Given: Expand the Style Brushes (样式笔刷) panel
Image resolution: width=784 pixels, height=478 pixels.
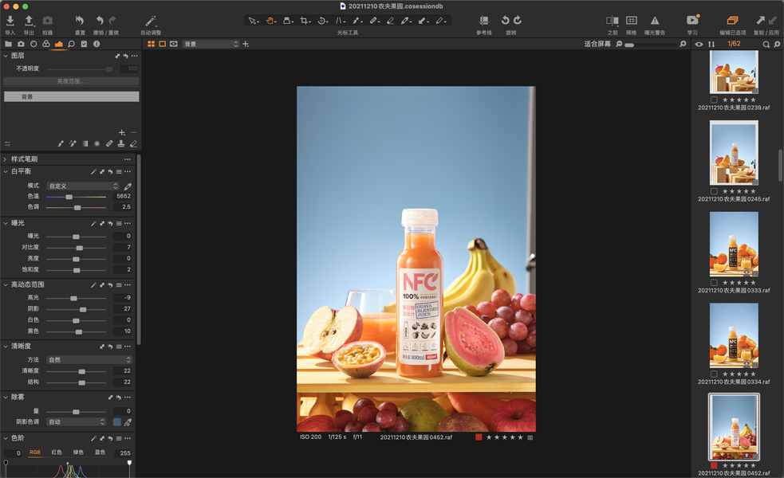Looking at the screenshot, I should point(6,159).
